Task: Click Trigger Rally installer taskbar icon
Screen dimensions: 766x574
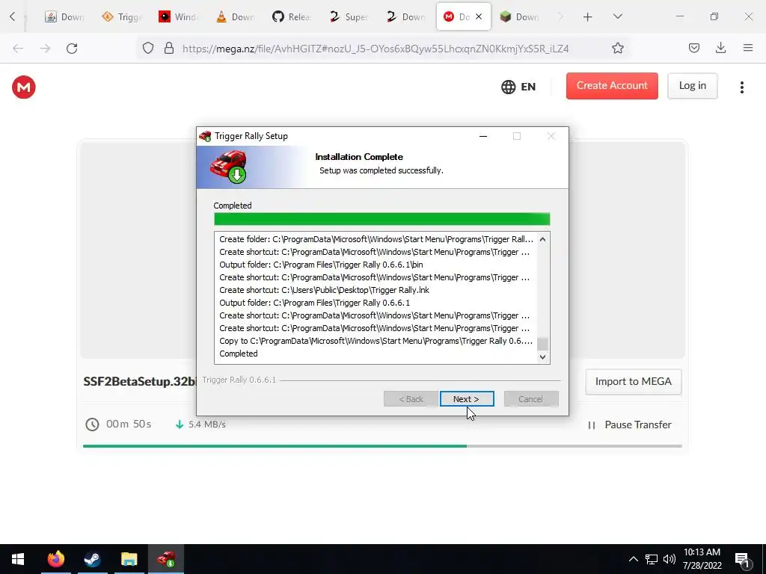Action: point(166,559)
